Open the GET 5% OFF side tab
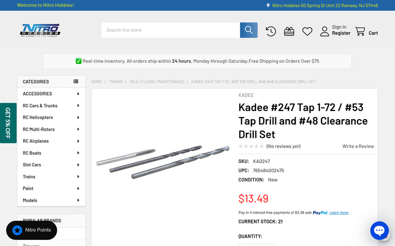Image resolution: width=395 pixels, height=246 pixels. (8, 123)
